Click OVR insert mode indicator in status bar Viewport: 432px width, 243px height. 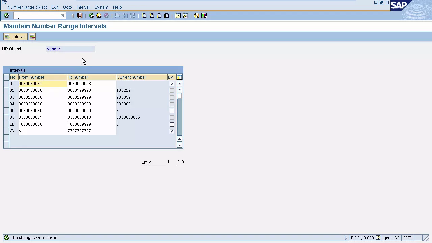point(407,238)
